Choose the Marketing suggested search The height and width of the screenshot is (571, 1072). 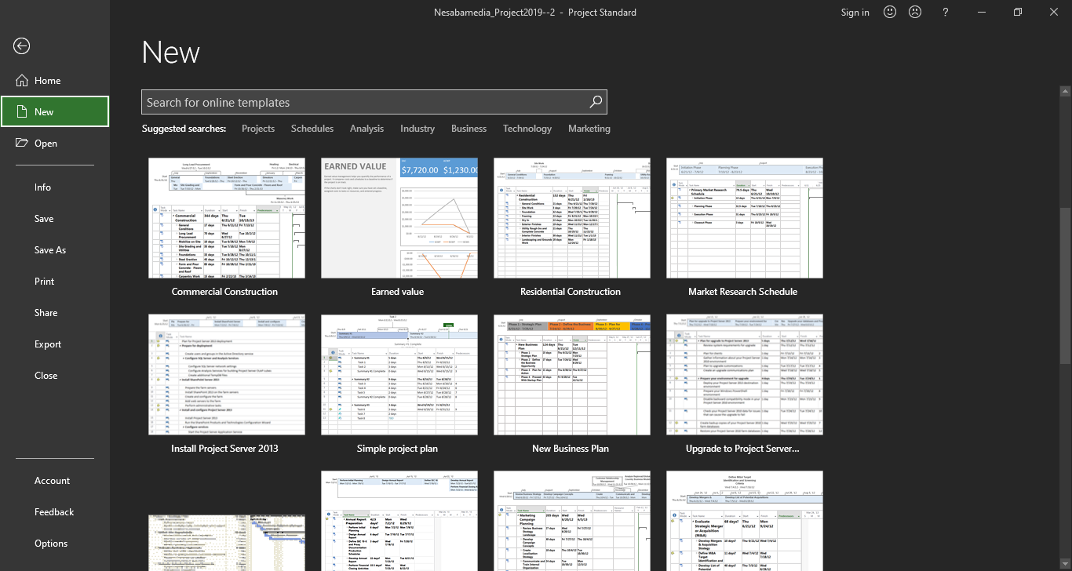point(589,129)
